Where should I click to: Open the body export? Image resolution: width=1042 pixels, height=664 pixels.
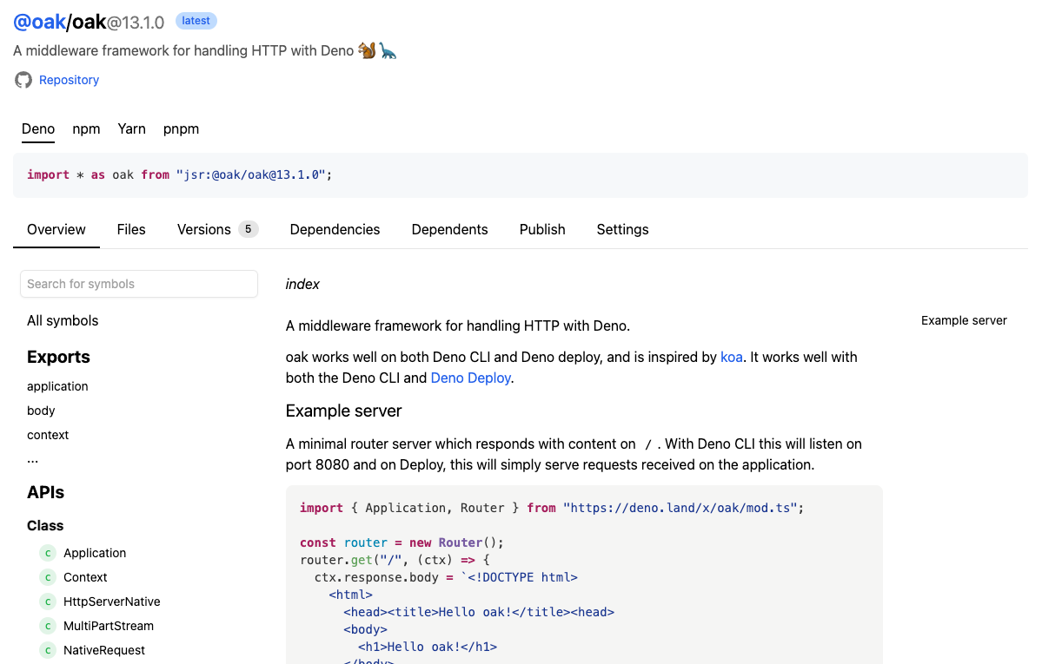(41, 411)
